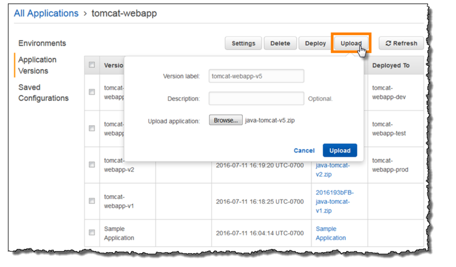Focus the Description input field

256,98
